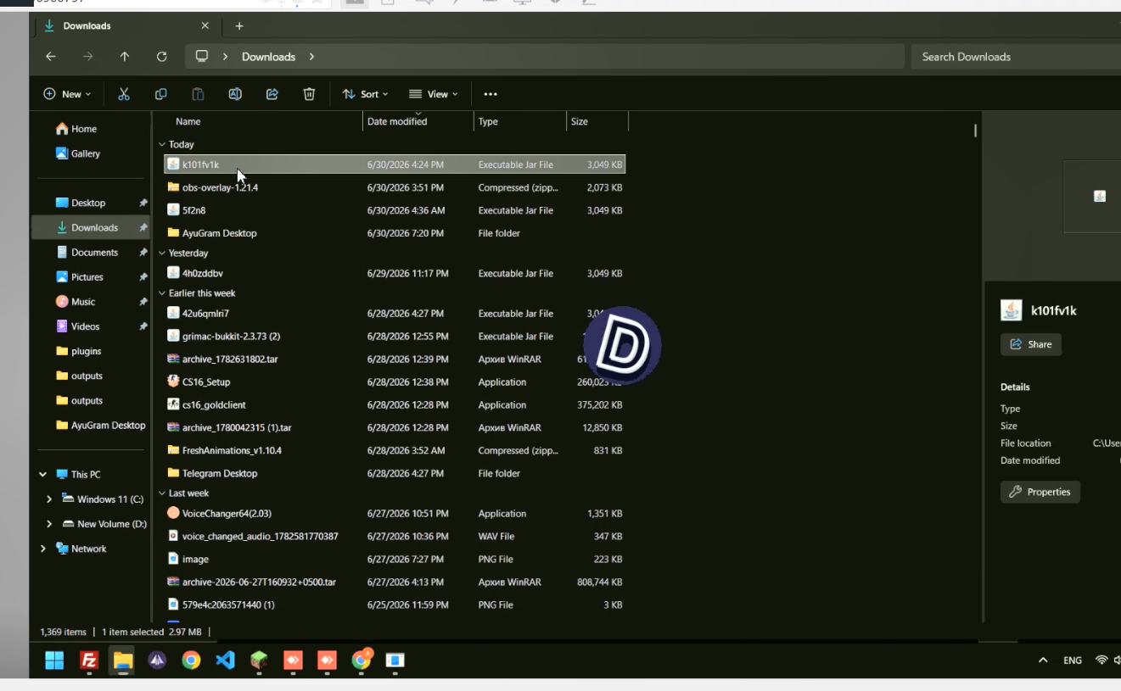
Task: Open FileZilla from the taskbar
Action: pos(89,660)
